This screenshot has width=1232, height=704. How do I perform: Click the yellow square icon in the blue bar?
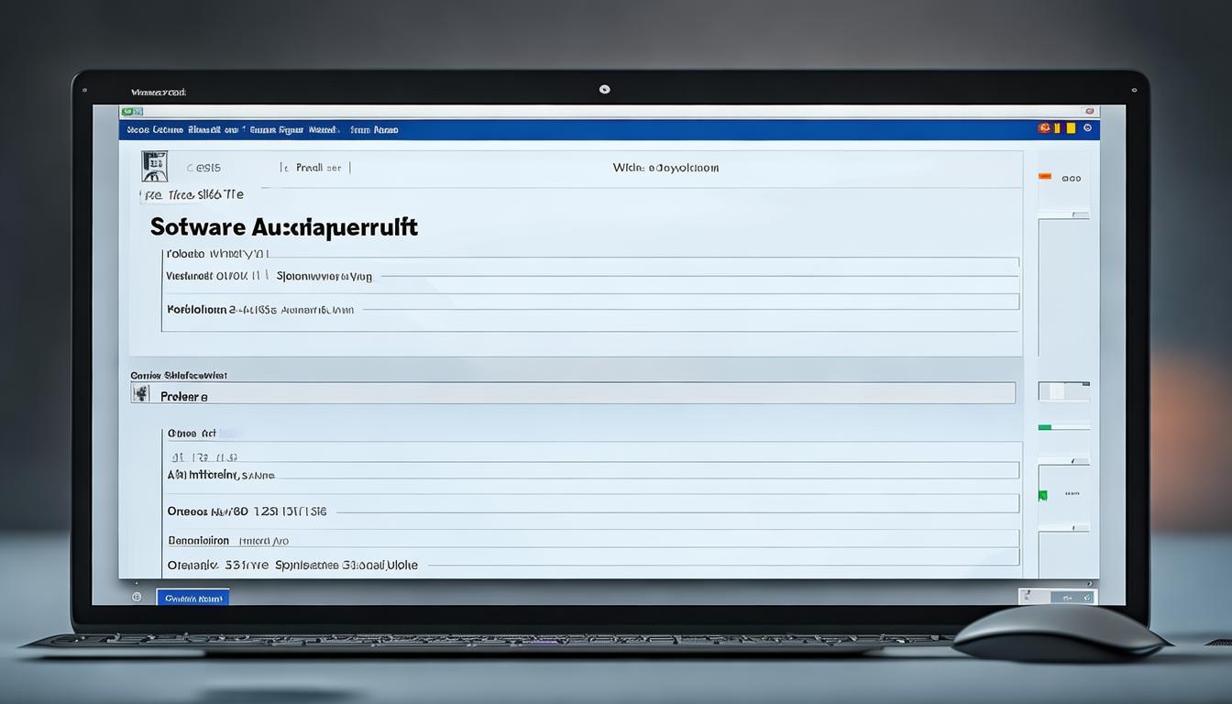coord(1057,129)
